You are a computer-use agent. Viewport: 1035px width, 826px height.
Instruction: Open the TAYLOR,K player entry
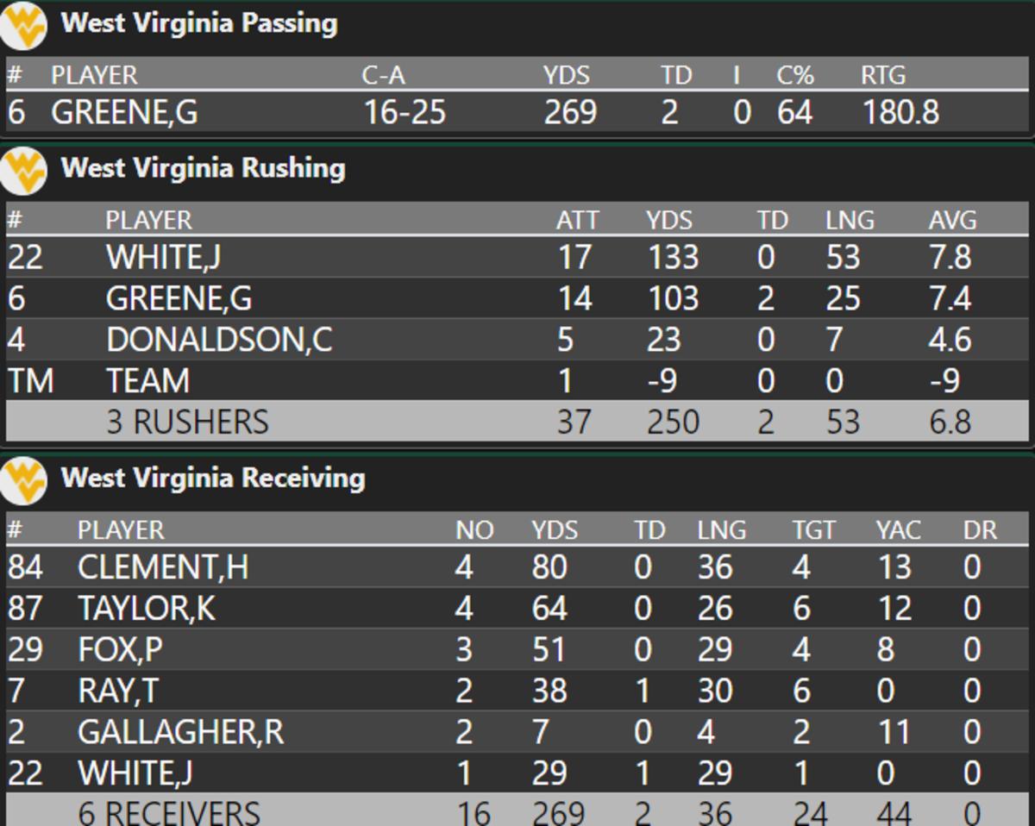pyautogui.click(x=147, y=609)
